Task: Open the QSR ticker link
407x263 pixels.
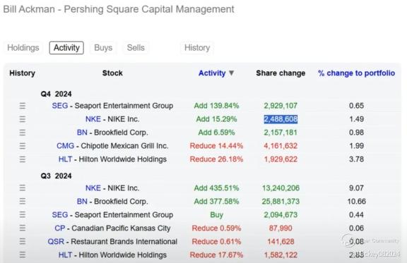Action: pos(56,241)
